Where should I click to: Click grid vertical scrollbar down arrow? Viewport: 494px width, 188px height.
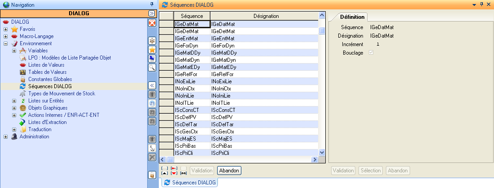[x=322, y=152]
